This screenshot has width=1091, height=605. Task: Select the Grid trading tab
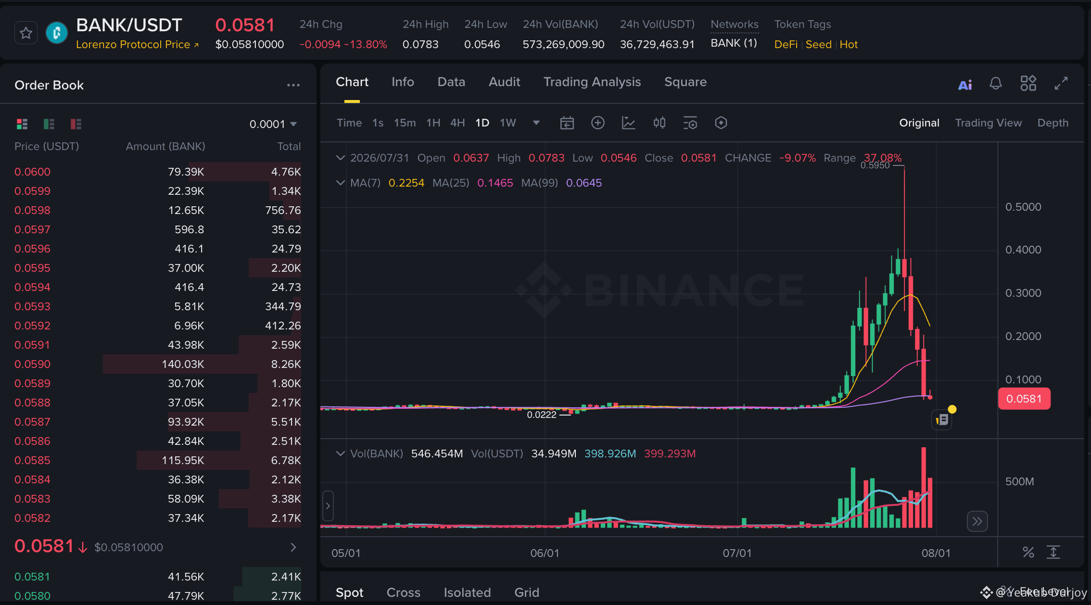tap(527, 593)
